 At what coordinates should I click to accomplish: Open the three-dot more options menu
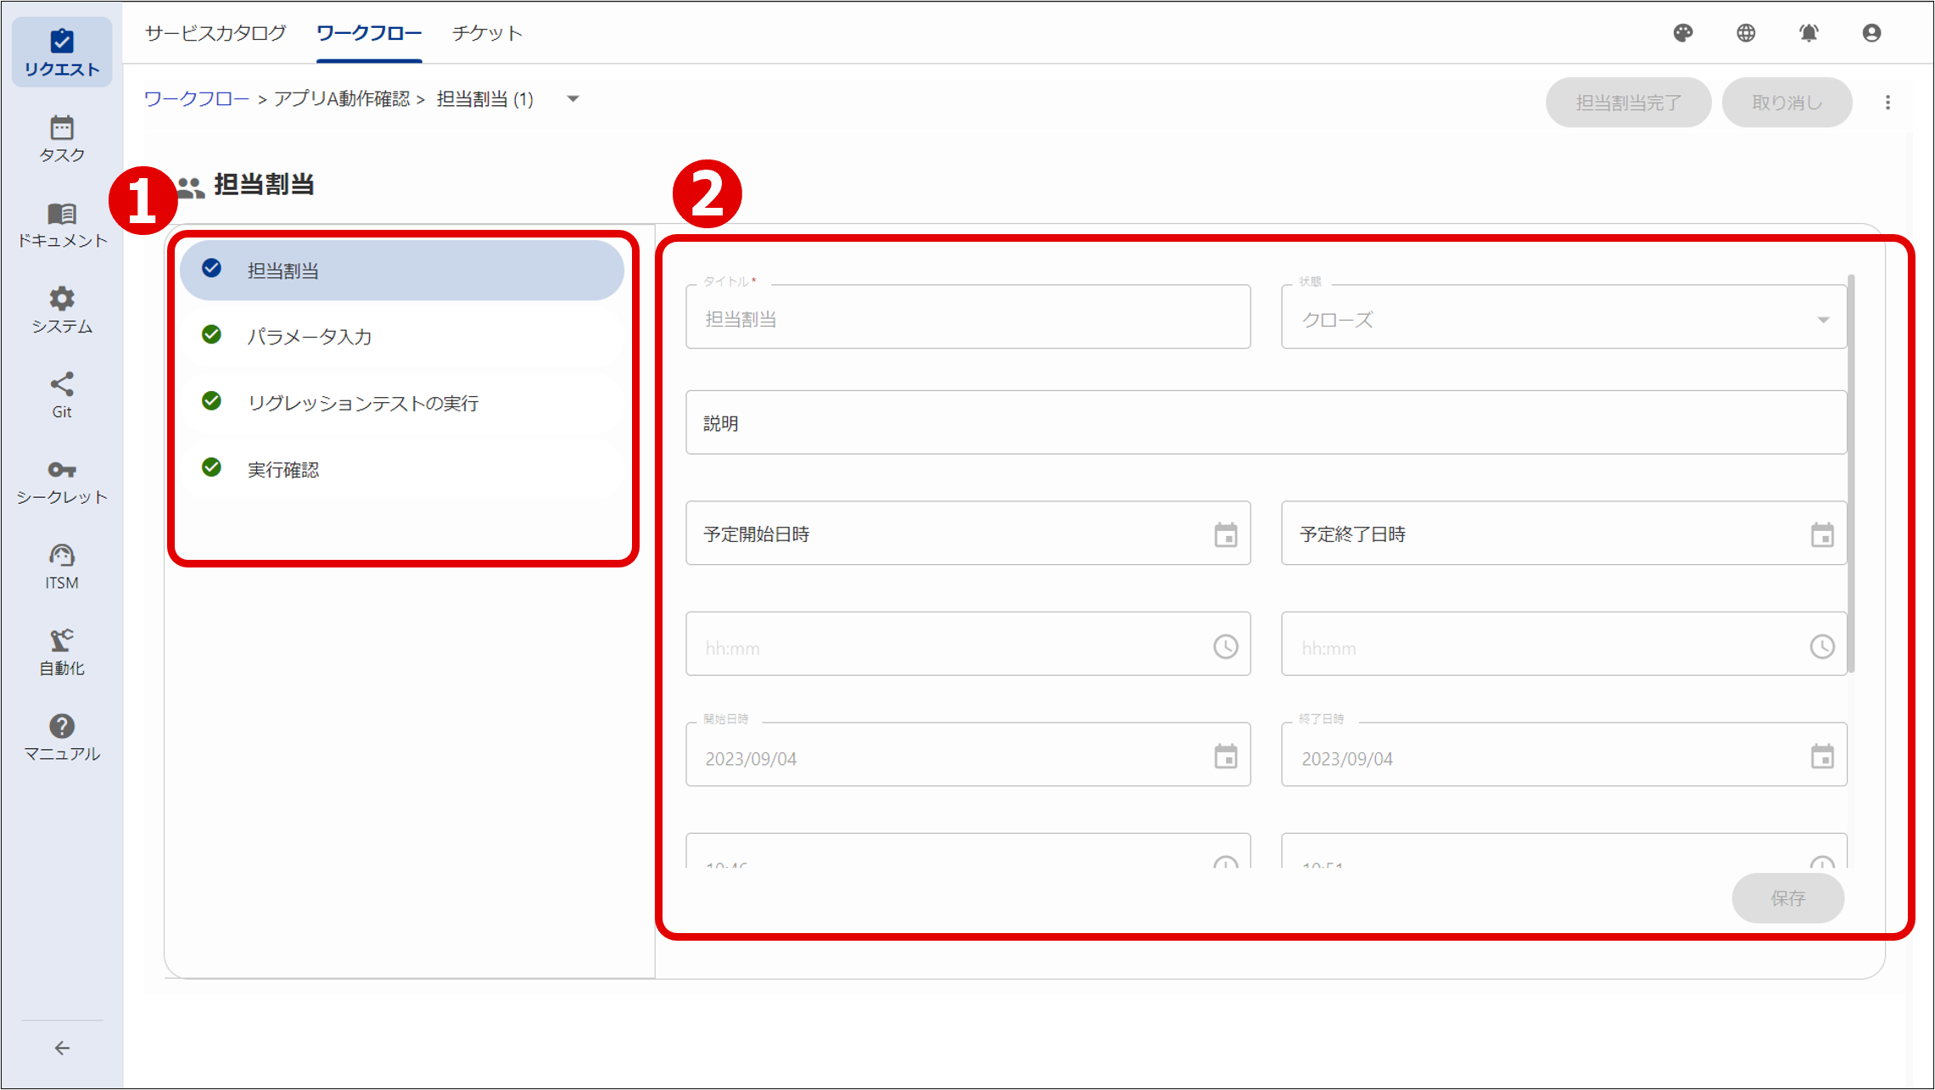point(1887,103)
